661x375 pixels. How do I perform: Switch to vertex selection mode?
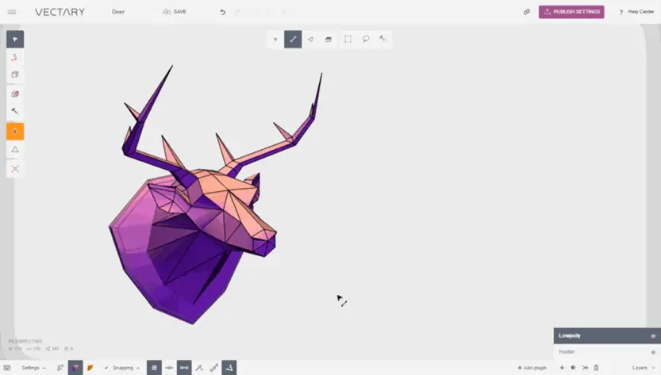pos(275,39)
